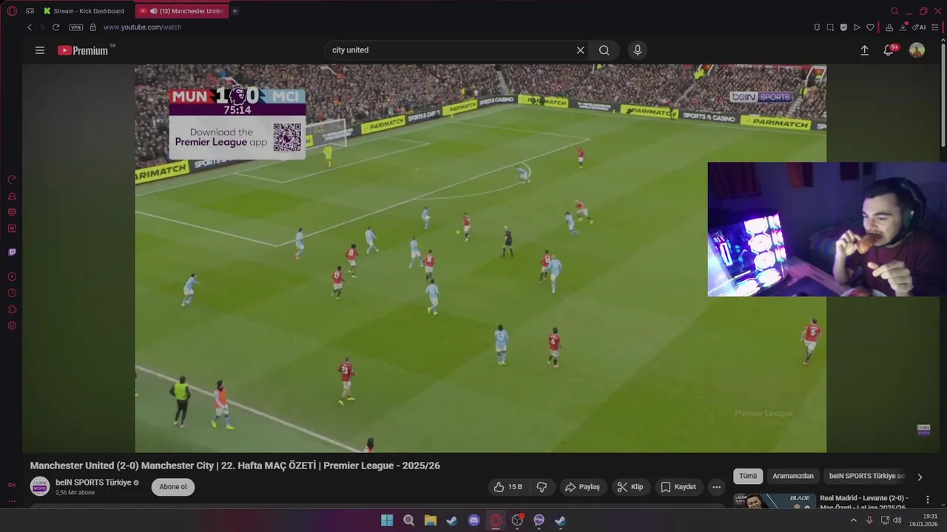Open Opera player/flow send icon
Viewport: 947px width, 532px height.
[x=857, y=27]
